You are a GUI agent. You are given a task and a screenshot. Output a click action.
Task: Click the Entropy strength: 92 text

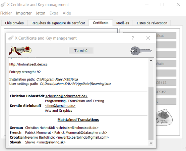(x=25, y=72)
